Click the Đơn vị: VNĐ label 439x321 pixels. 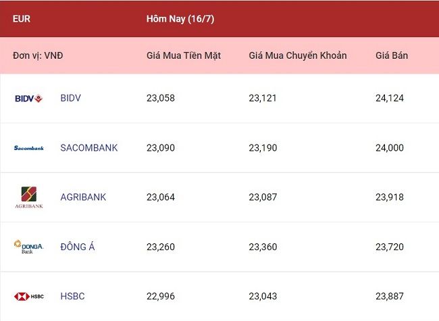click(x=38, y=55)
